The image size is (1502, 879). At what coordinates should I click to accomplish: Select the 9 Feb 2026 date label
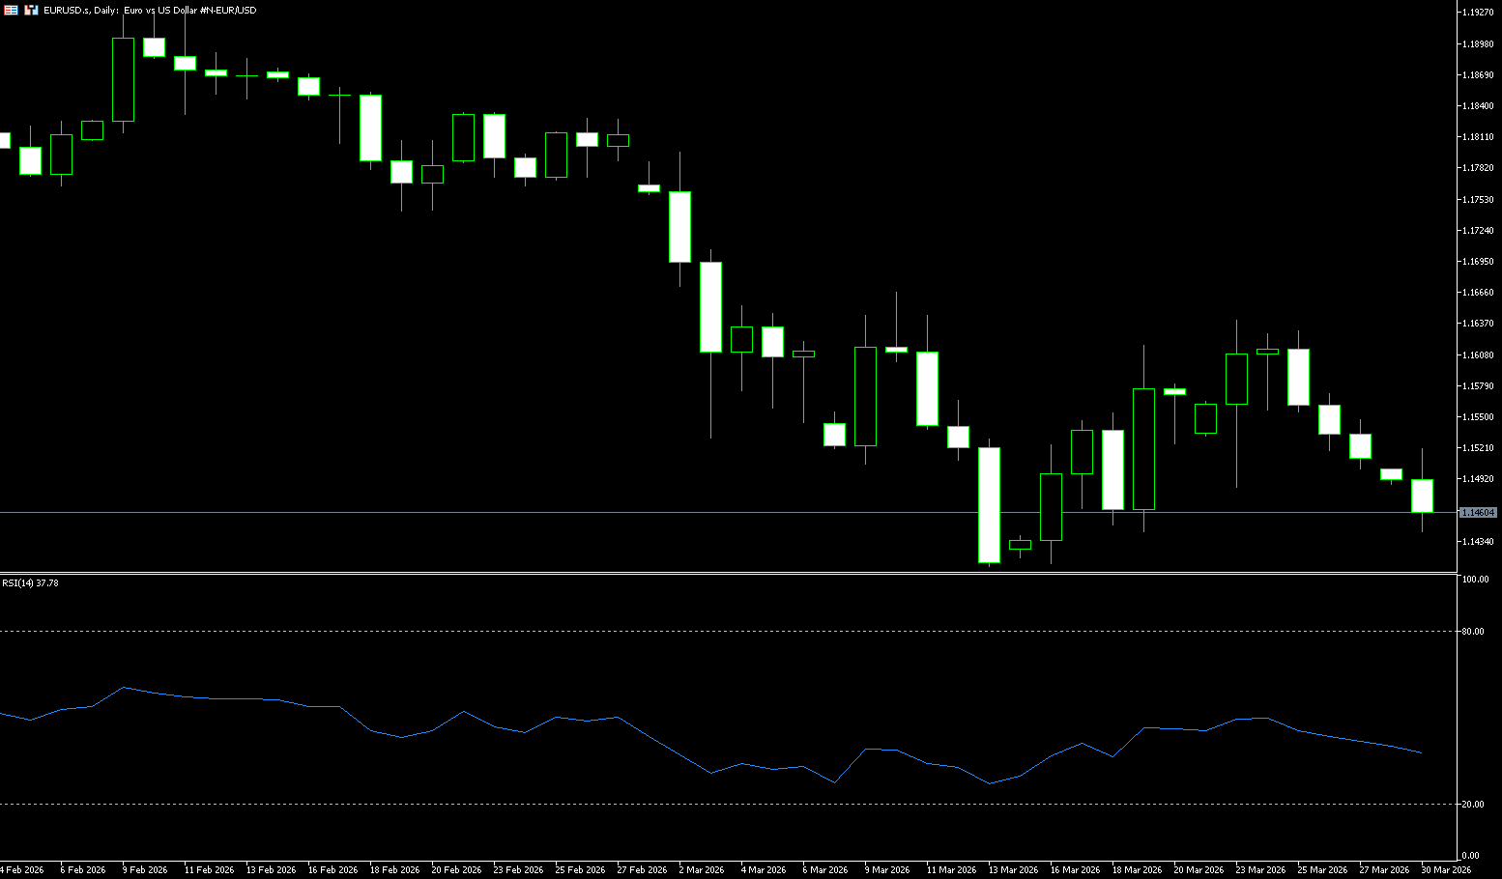tap(145, 870)
